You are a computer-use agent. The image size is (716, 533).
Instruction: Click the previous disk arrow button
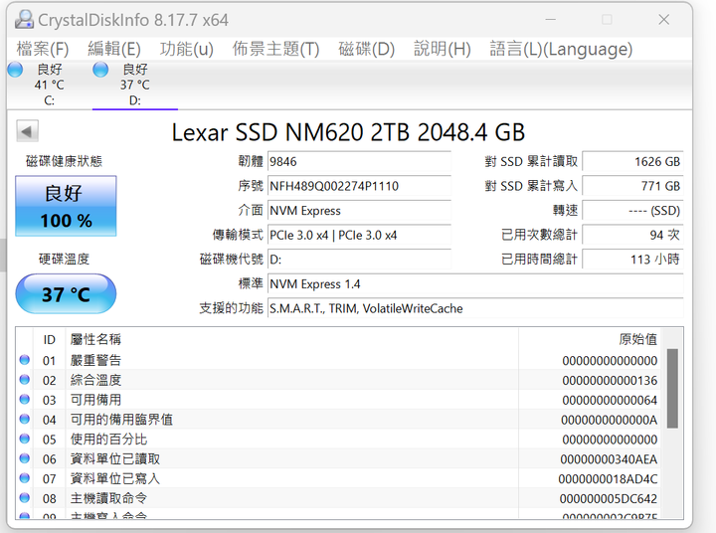(27, 131)
